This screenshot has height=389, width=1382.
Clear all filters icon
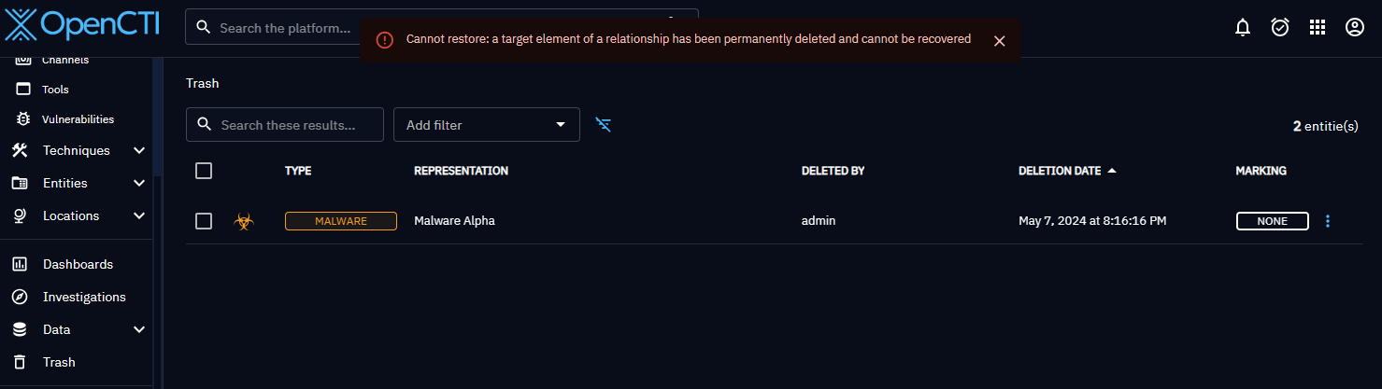[604, 125]
